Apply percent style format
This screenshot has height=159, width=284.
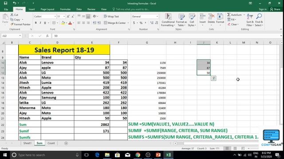tap(141, 23)
